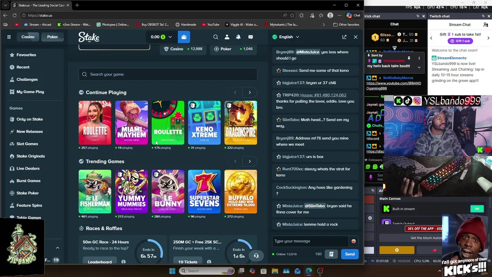The image size is (492, 277).
Task: Switch to the Casino tab
Action: (x=28, y=37)
